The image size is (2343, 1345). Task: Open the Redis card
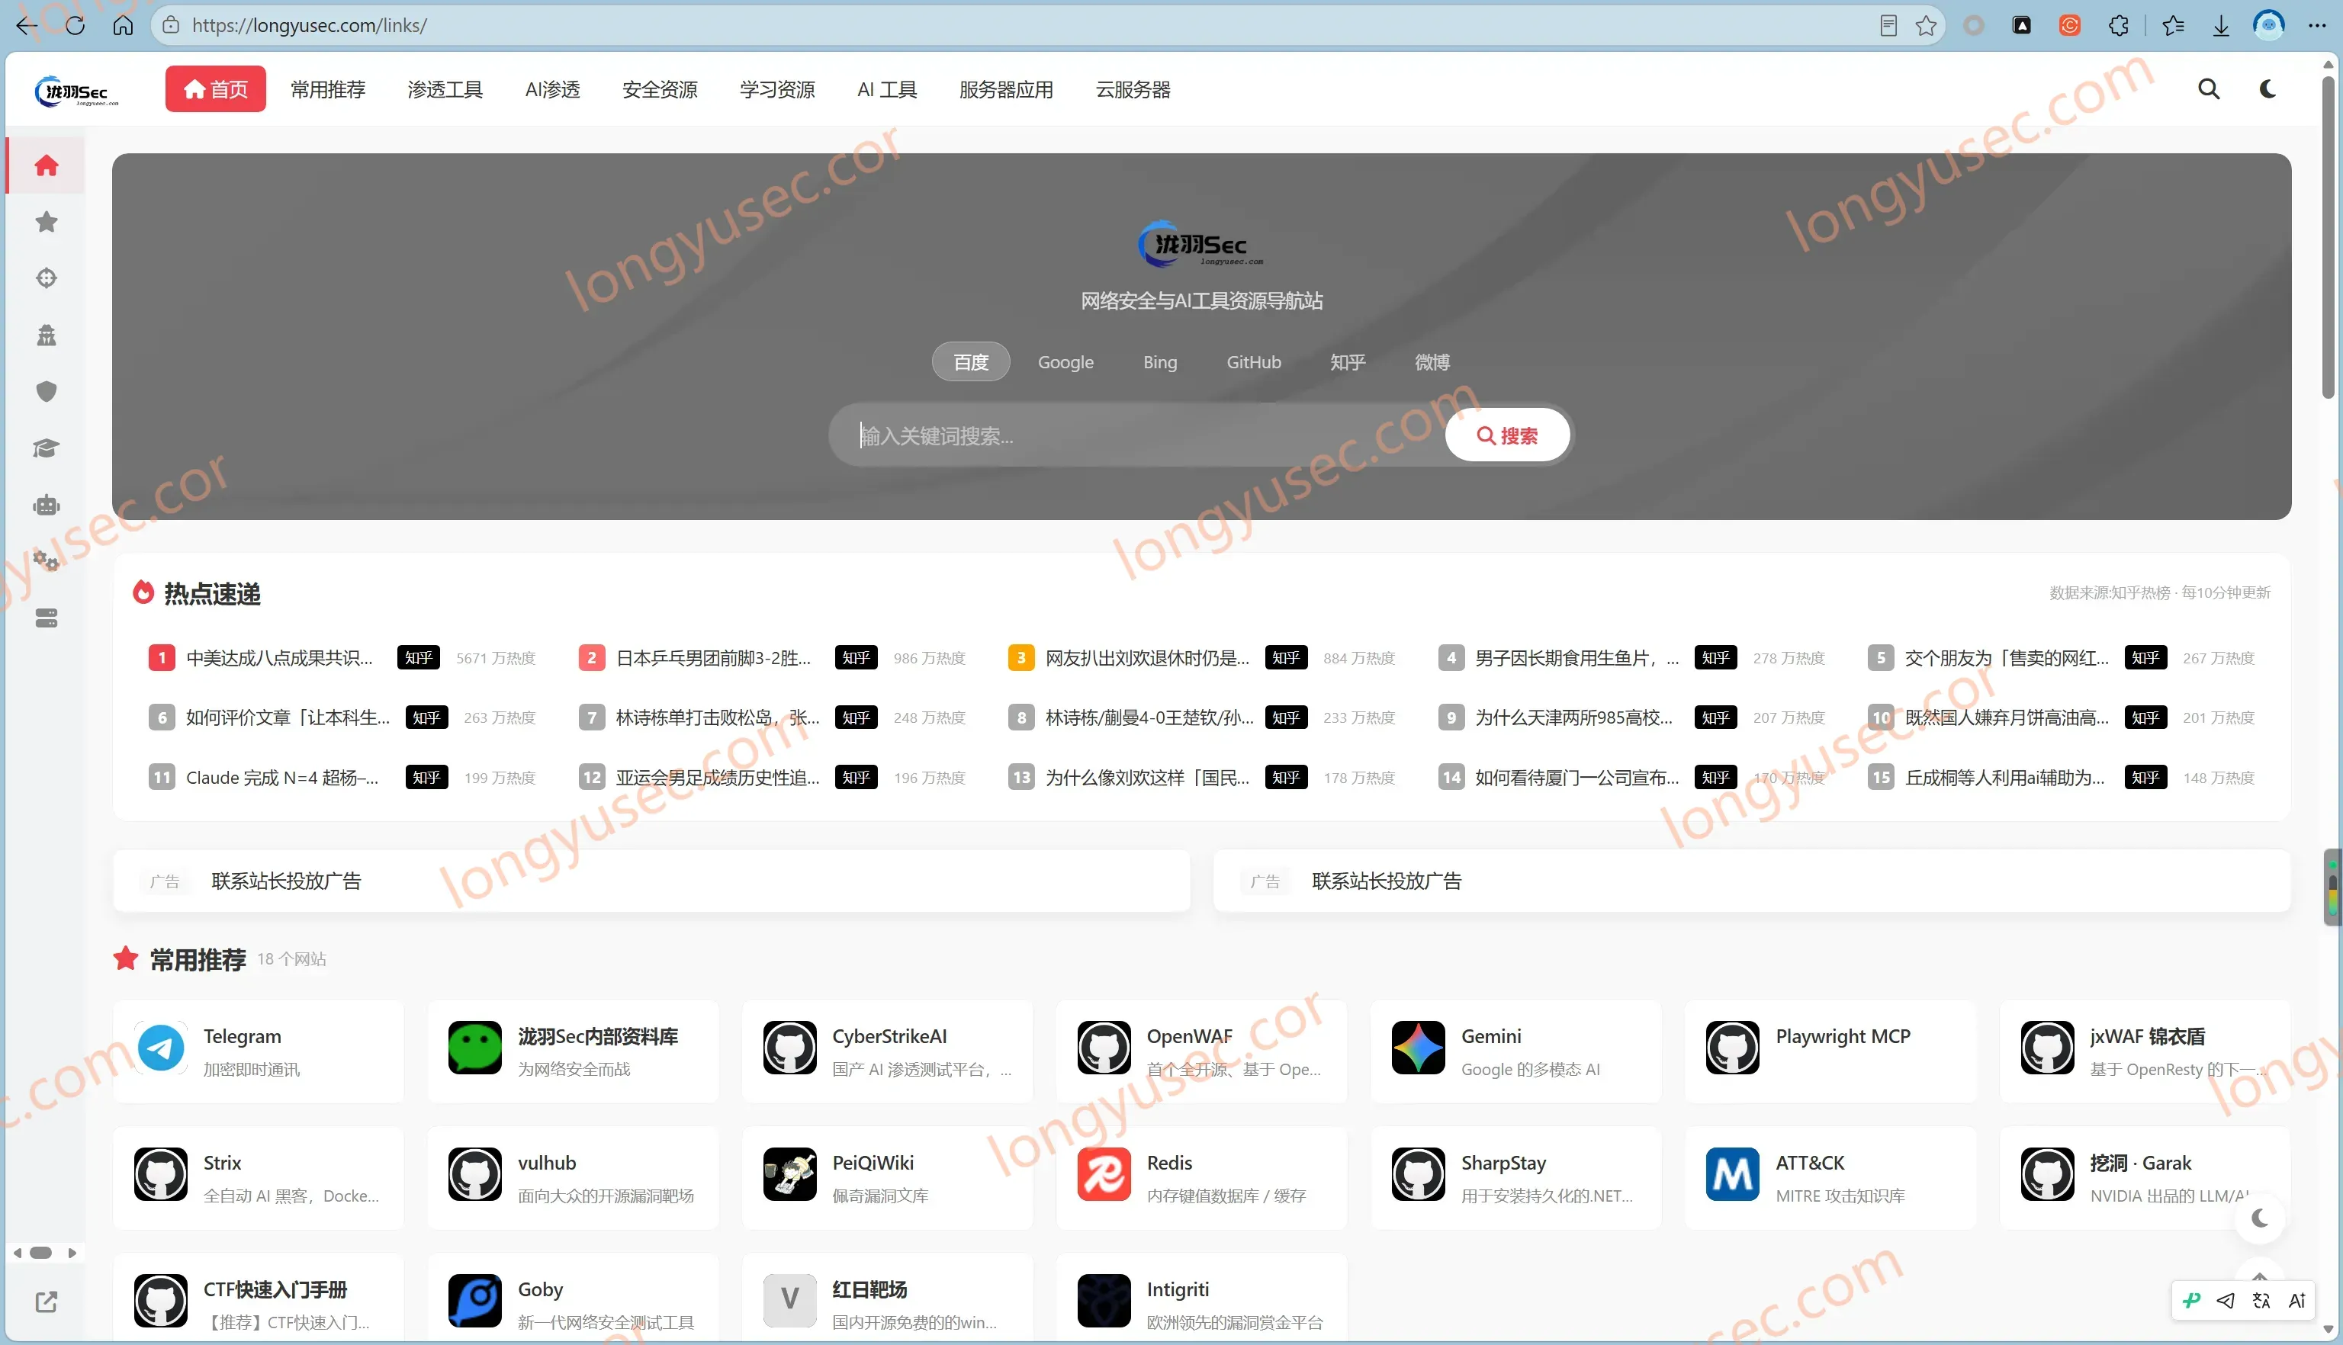(x=1201, y=1178)
